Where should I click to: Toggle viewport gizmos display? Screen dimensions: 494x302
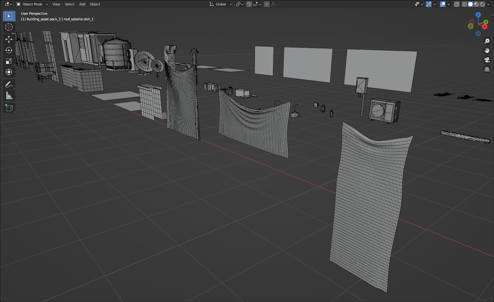(x=429, y=4)
